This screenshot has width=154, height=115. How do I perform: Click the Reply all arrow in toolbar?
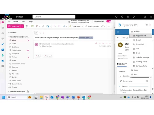point(59,26)
